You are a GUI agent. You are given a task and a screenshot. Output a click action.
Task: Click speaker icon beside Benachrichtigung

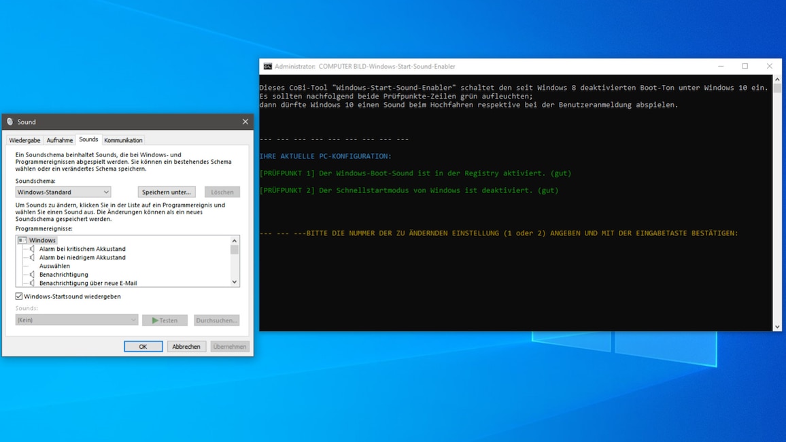pos(32,275)
